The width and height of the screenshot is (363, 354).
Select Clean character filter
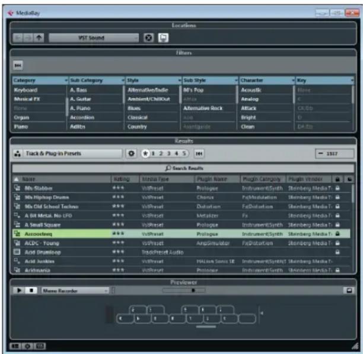248,127
